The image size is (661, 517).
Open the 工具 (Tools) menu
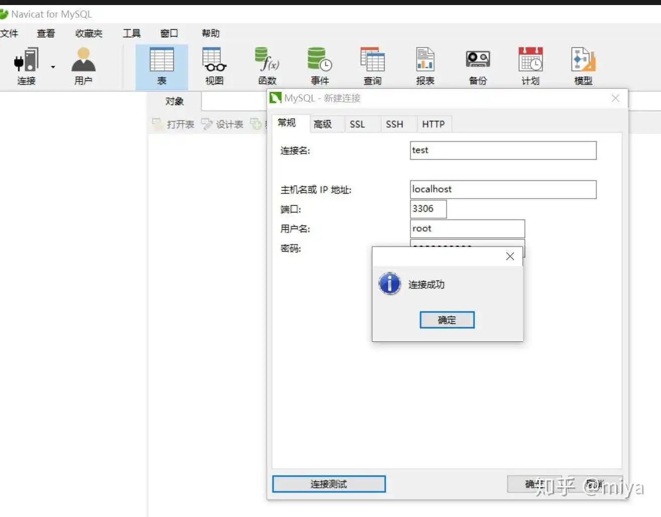(x=131, y=34)
